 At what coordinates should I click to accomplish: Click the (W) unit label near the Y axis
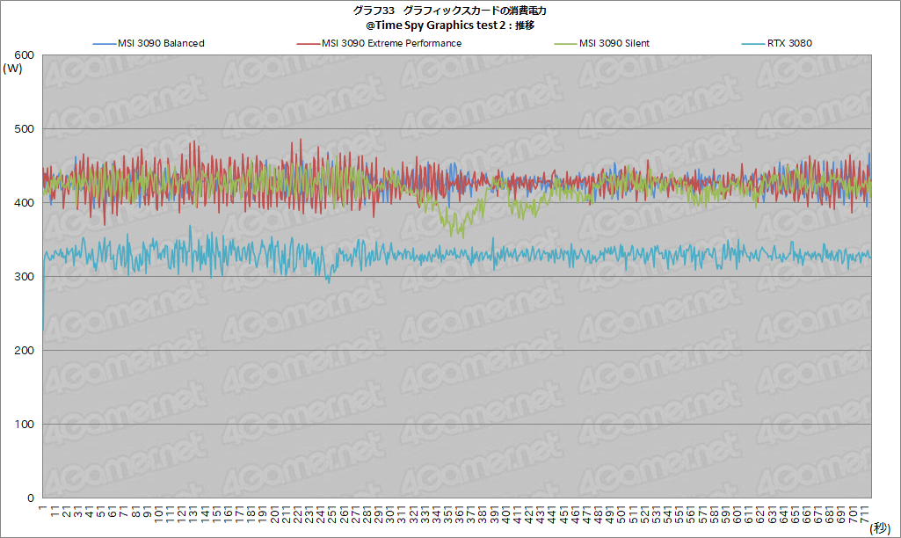[x=13, y=69]
